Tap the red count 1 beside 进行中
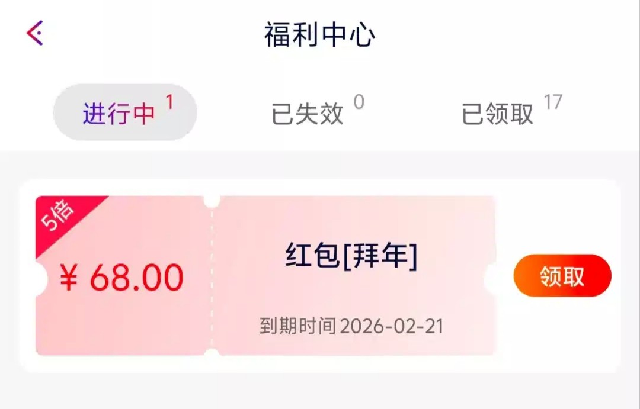The image size is (640, 409). (169, 103)
